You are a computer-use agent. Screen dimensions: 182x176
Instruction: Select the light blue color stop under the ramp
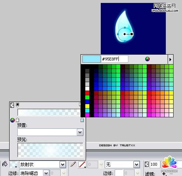(x=82, y=120)
